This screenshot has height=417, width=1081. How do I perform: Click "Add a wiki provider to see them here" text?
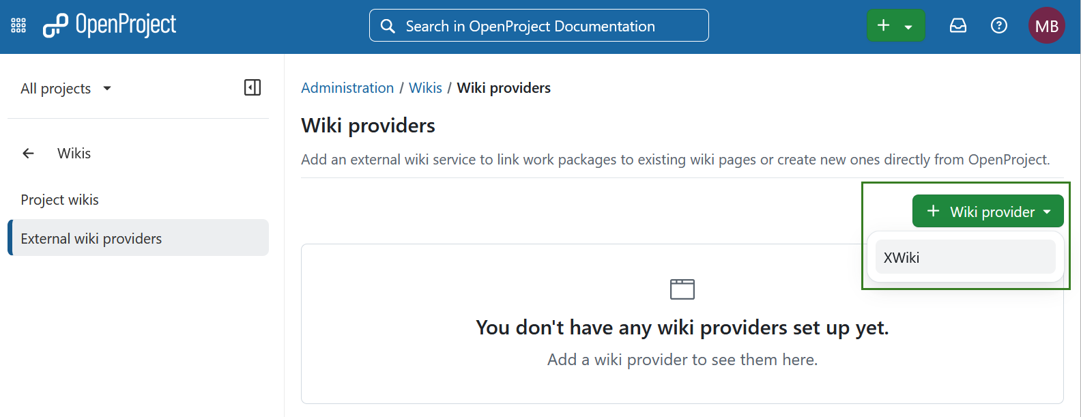[682, 360]
